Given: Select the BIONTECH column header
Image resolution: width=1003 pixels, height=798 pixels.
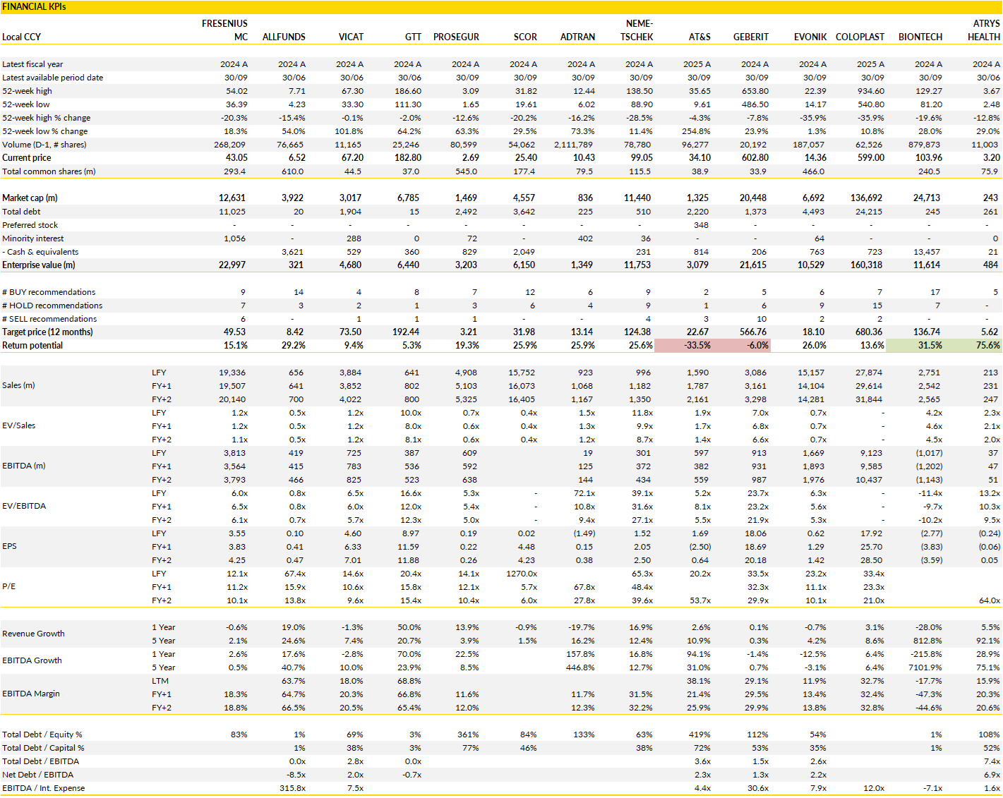Looking at the screenshot, I should [920, 37].
